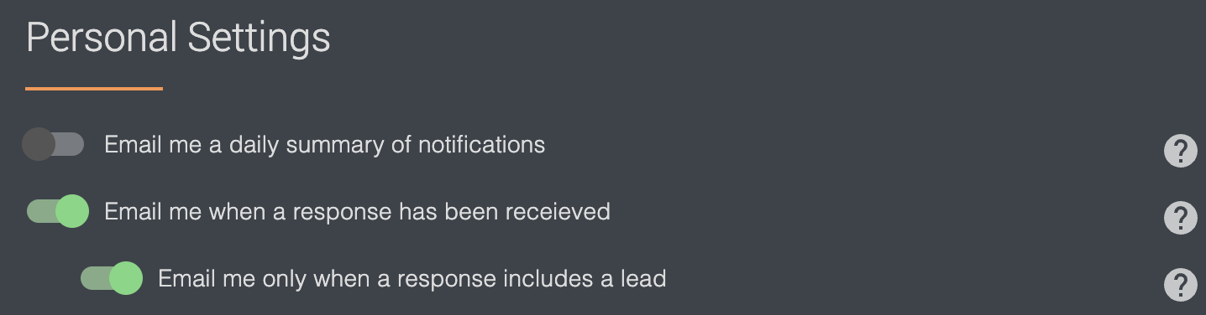Click the orange underline below Personal Settings
Image resolution: width=1206 pixels, height=315 pixels.
coord(94,88)
